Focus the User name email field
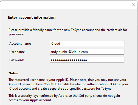The image size is (138, 105). point(87,52)
